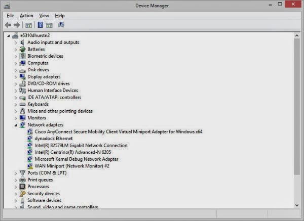Click the scrollbar down arrow
Image resolution: width=304 pixels, height=221 pixels.
(297, 205)
